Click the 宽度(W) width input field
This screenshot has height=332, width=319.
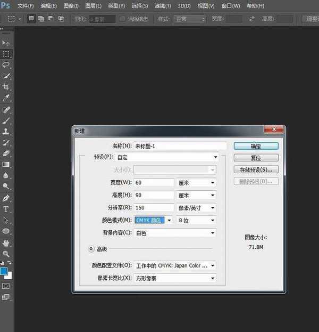click(x=154, y=183)
